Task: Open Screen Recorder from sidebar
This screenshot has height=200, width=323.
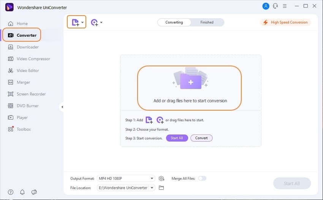Action: [27, 94]
